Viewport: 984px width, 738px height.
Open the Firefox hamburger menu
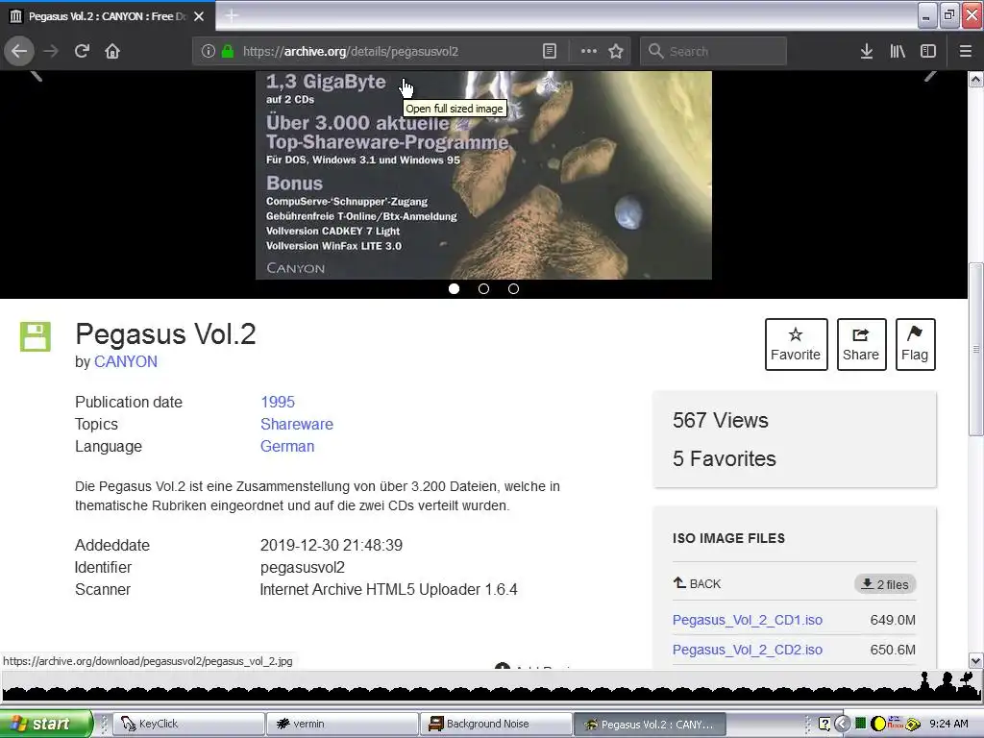click(965, 51)
